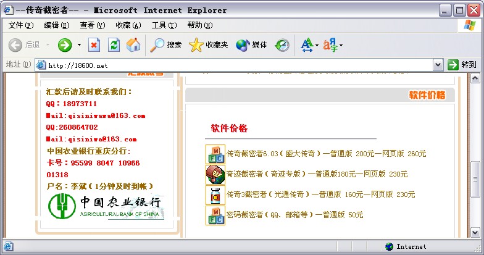Open the 媒体 media pane
Image resolution: width=484 pixels, height=255 pixels.
coord(251,45)
